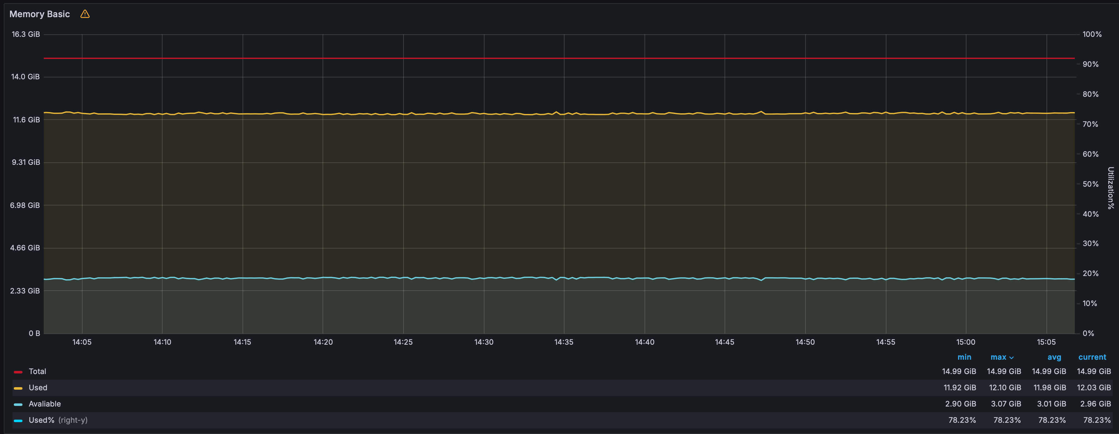Click the 14:30 time axis label
Screen dimensions: 1119x434
[484, 342]
